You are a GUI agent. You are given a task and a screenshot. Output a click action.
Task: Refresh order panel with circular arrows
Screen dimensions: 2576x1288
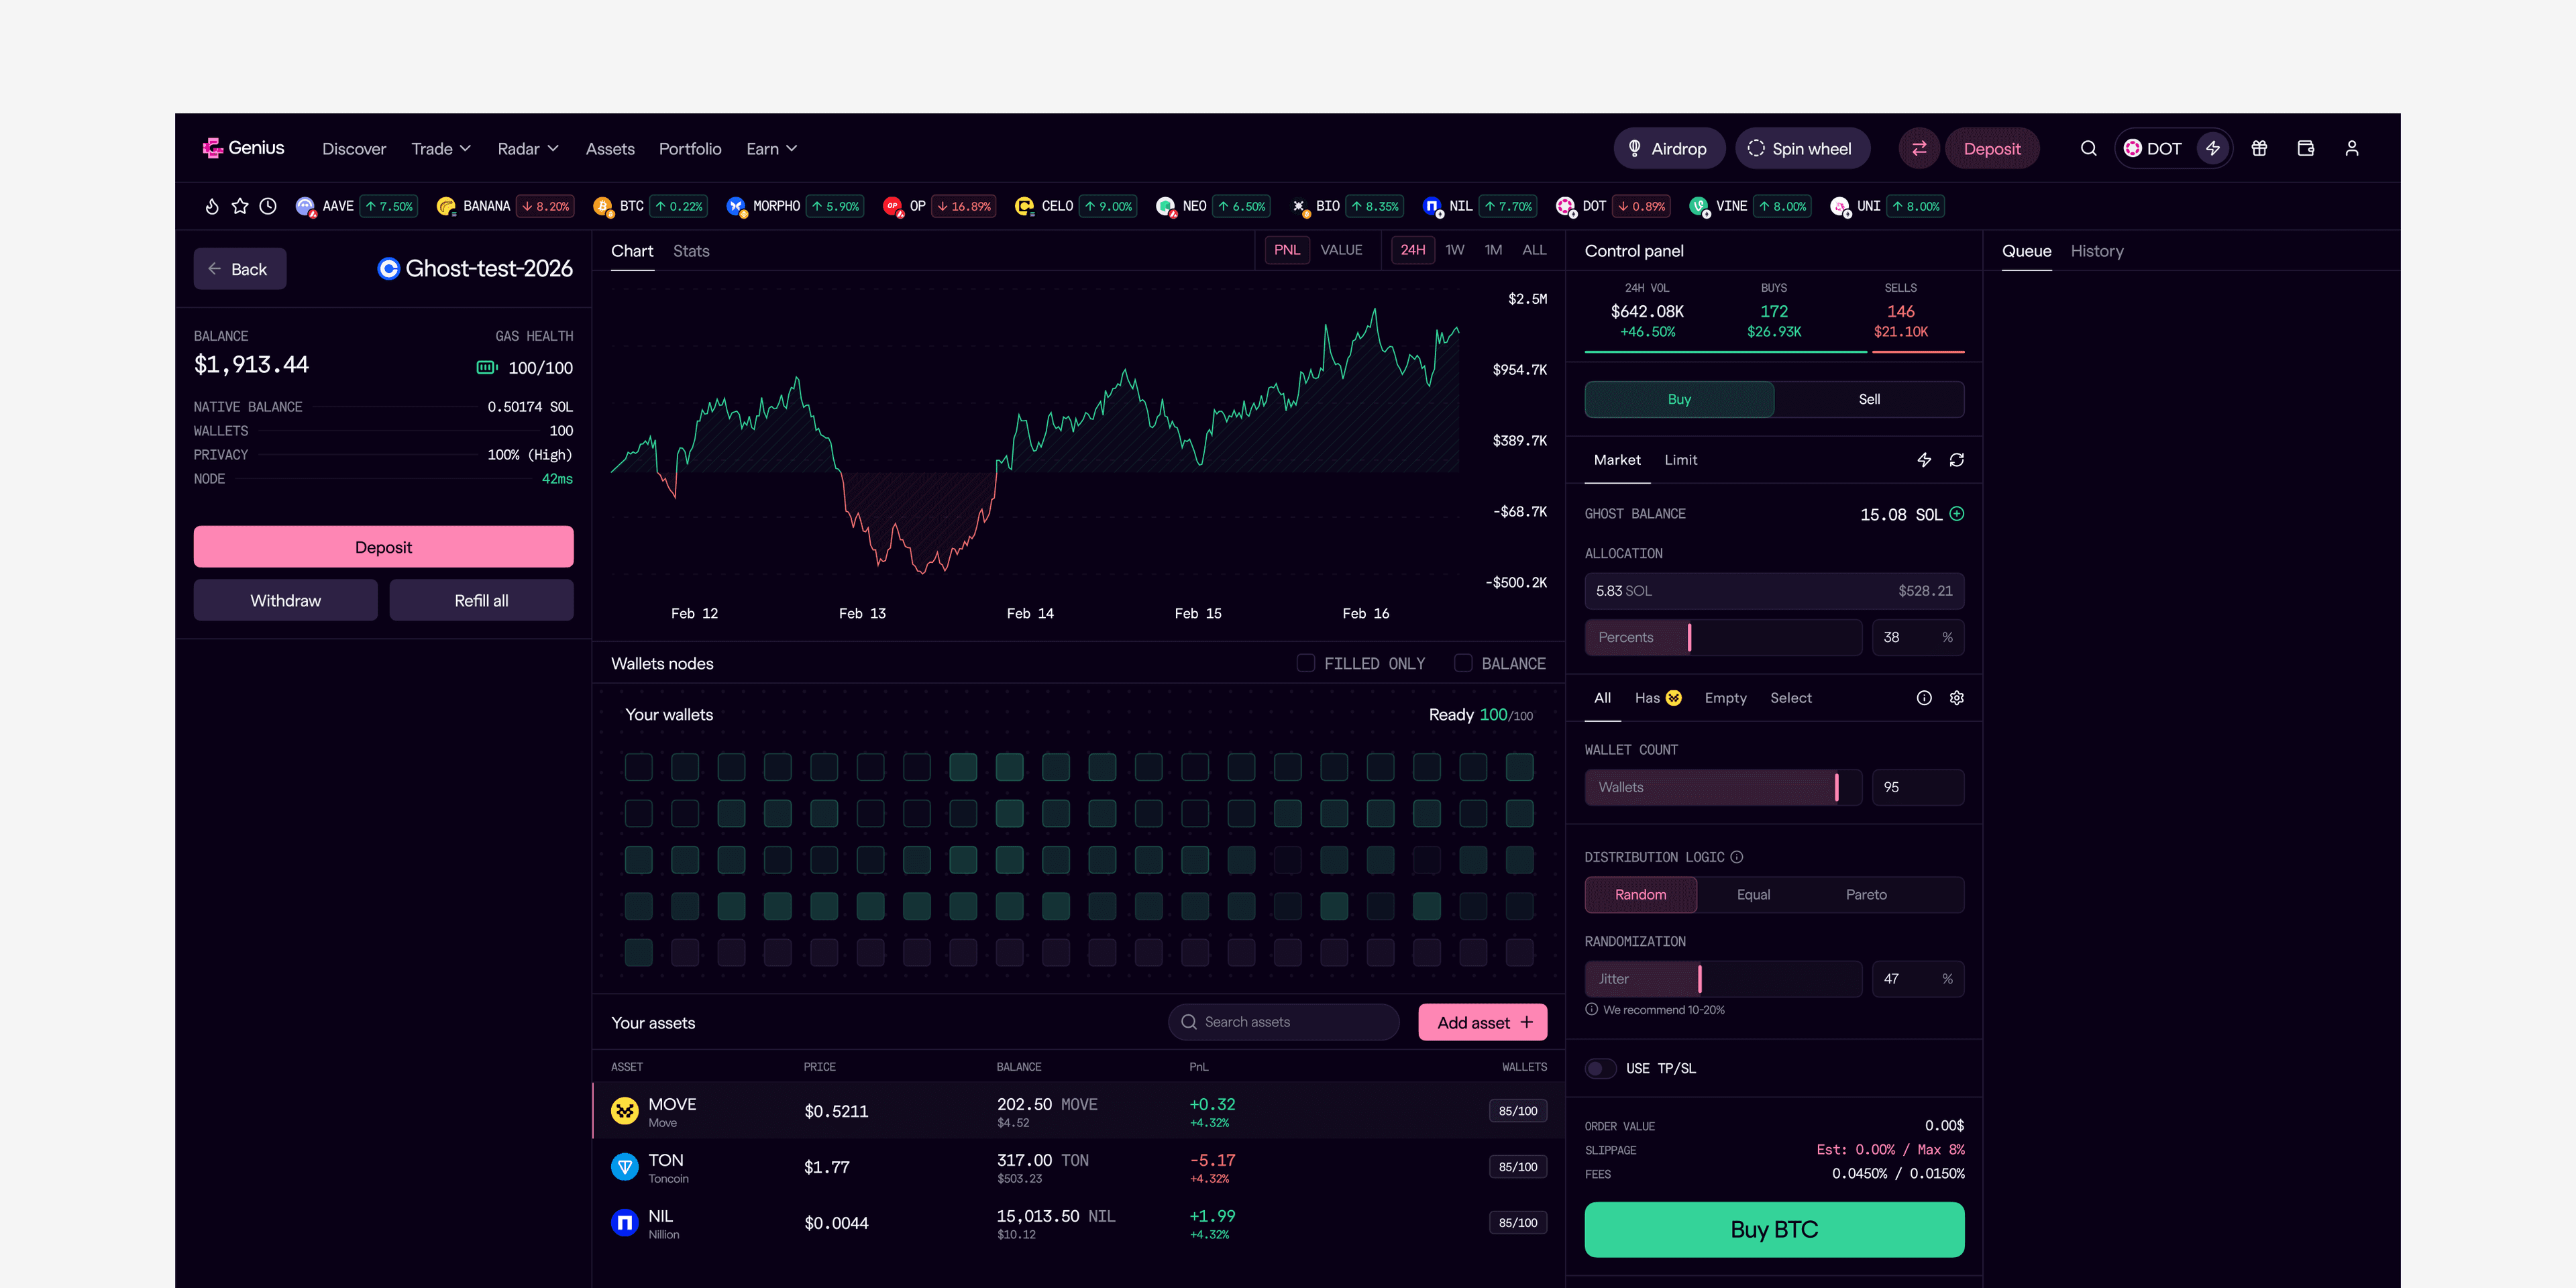pyautogui.click(x=1957, y=460)
